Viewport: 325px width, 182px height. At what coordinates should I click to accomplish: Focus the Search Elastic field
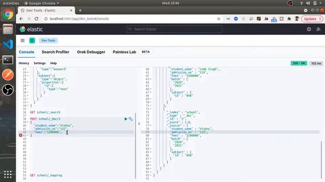[174, 29]
